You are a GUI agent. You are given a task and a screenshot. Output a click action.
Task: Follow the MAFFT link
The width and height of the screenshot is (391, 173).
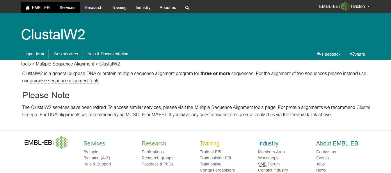159,114
